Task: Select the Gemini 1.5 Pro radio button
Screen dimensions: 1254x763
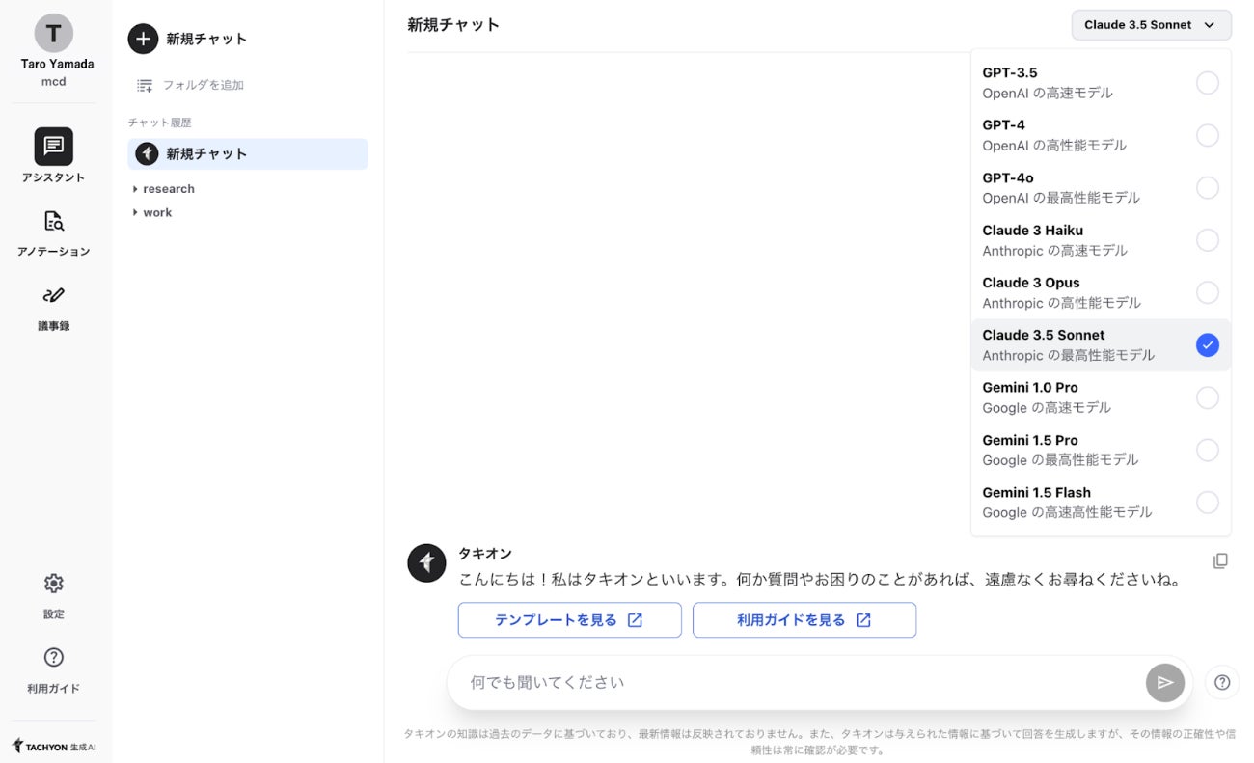Action: click(1208, 450)
